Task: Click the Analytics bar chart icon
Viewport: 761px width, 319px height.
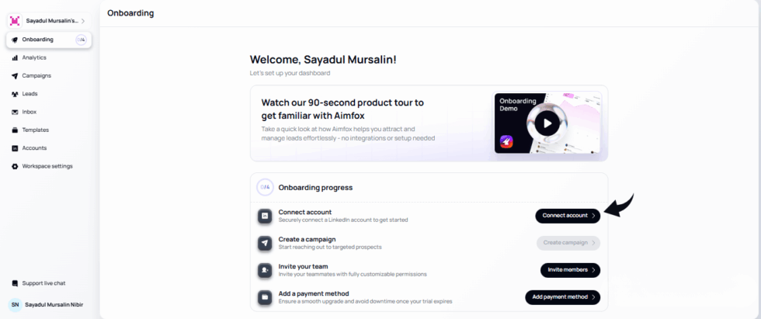Action: coord(15,57)
